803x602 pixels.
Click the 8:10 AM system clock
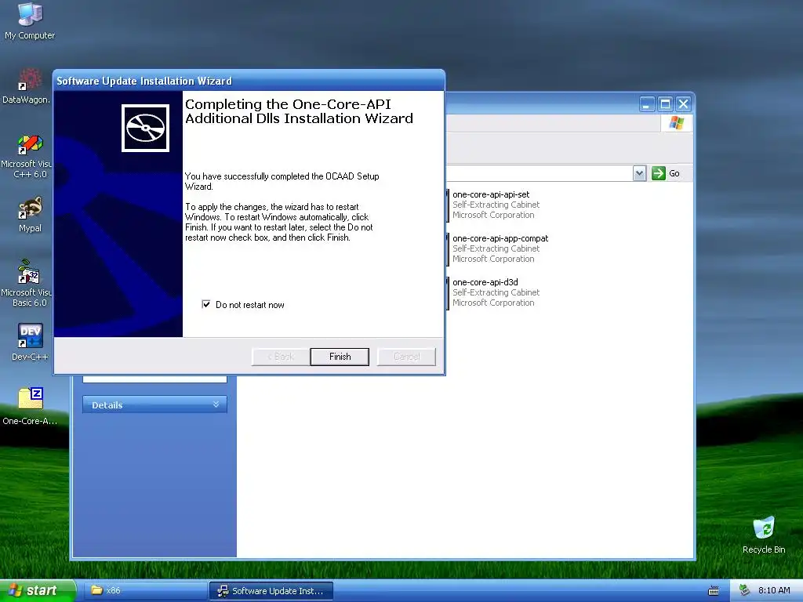pyautogui.click(x=774, y=591)
